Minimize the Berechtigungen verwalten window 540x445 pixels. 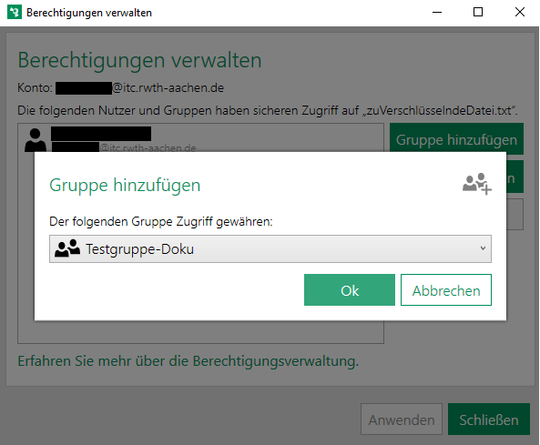[x=437, y=13]
